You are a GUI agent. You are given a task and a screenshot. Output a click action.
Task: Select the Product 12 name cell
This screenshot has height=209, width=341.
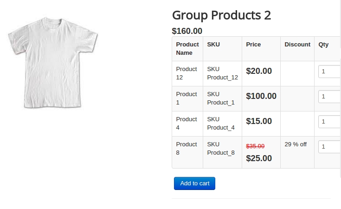[x=187, y=73]
